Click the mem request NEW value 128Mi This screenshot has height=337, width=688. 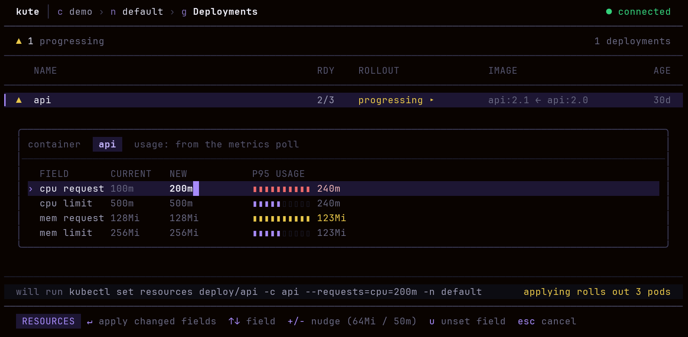[x=184, y=218]
